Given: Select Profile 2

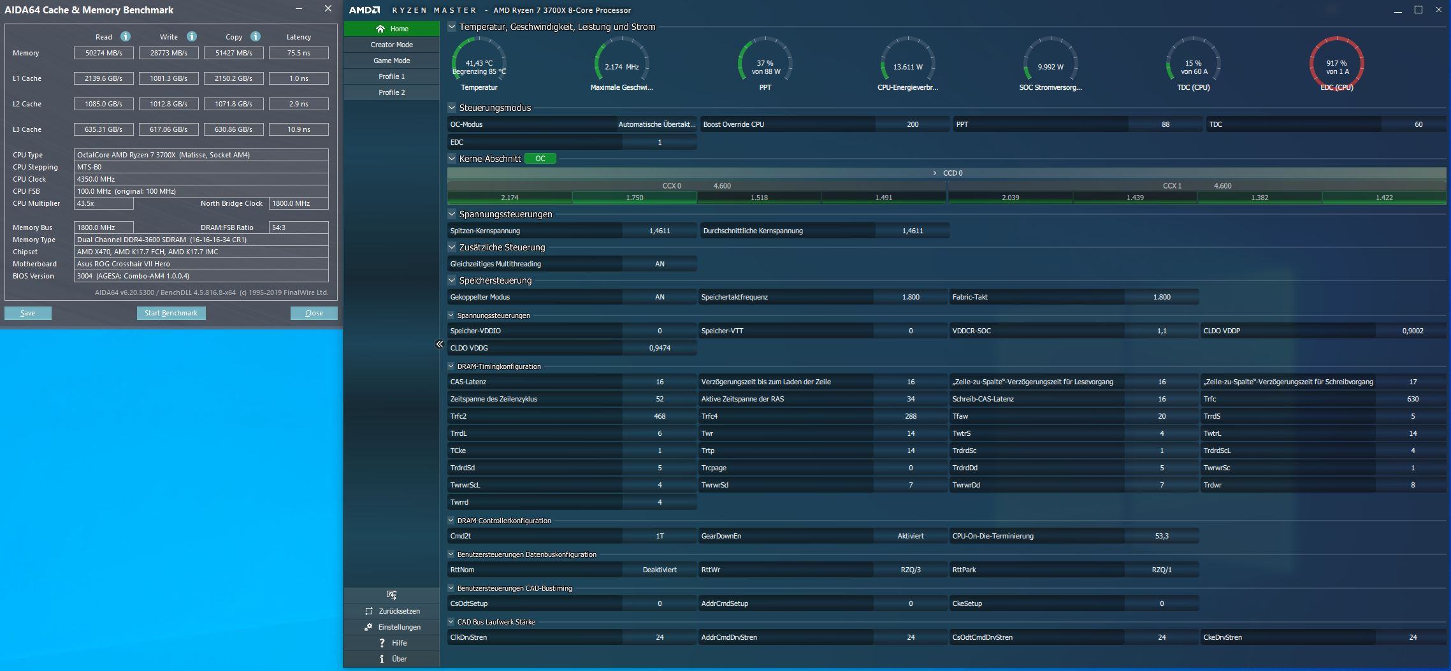Looking at the screenshot, I should [391, 92].
